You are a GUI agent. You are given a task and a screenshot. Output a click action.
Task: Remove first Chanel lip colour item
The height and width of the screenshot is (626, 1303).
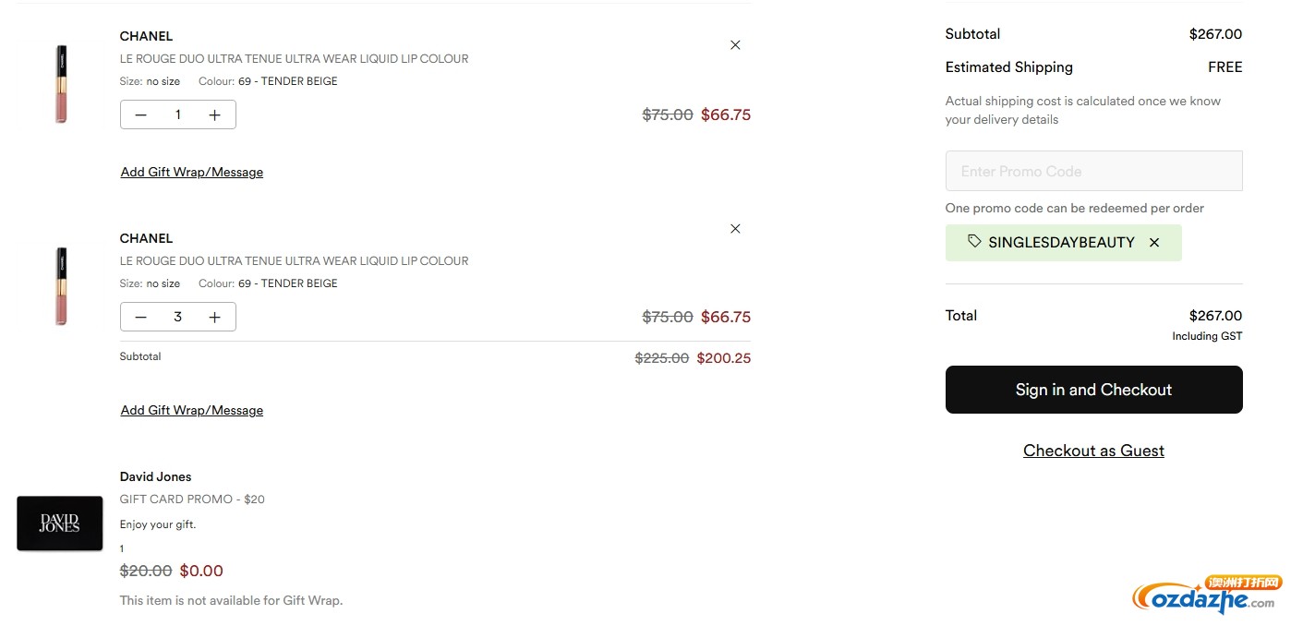pyautogui.click(x=735, y=45)
